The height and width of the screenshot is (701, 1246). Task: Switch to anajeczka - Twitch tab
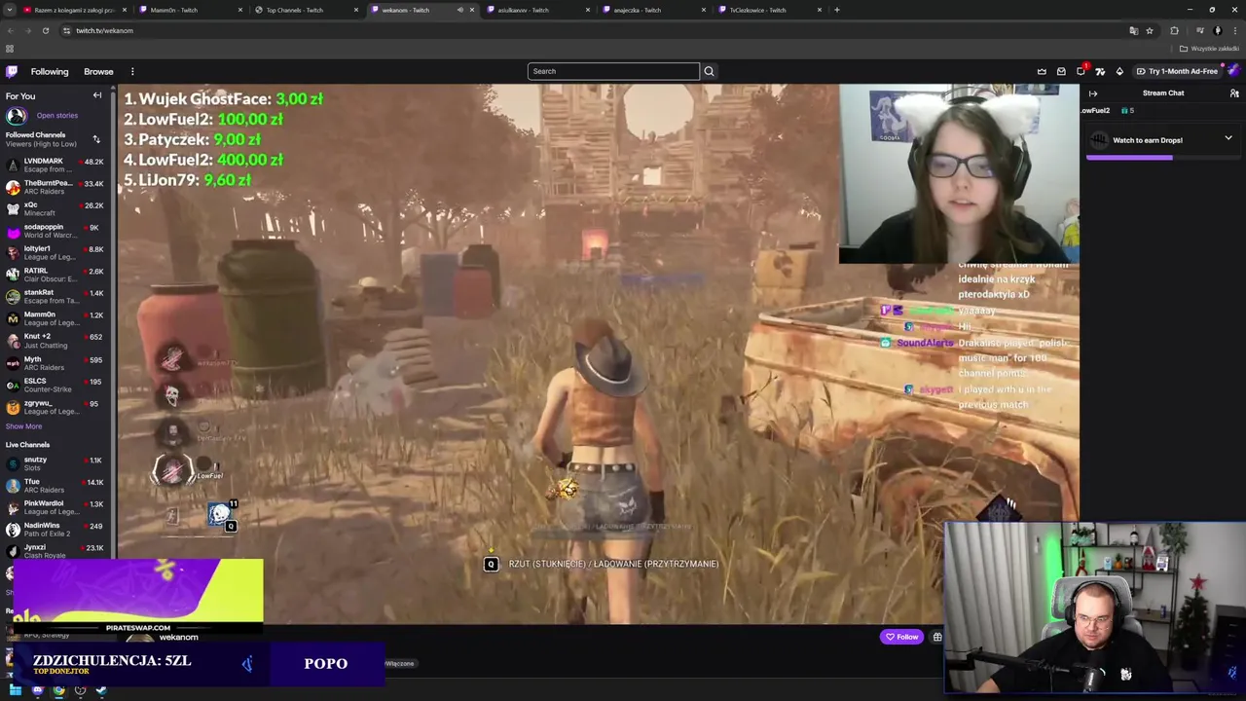coord(655,10)
